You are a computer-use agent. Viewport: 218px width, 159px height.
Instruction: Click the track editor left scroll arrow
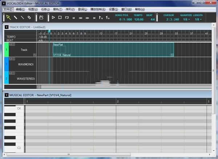pyautogui.click(x=39, y=87)
